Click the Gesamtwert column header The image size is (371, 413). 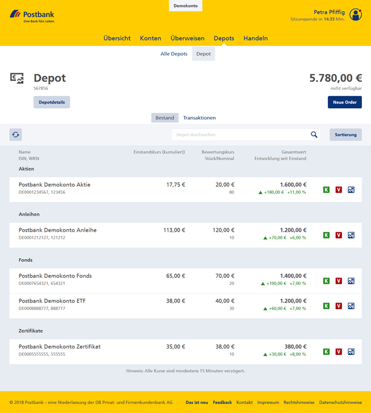[x=294, y=152]
